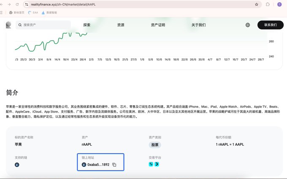Open the browser profile avatar
287x179 pixels.
279,4
